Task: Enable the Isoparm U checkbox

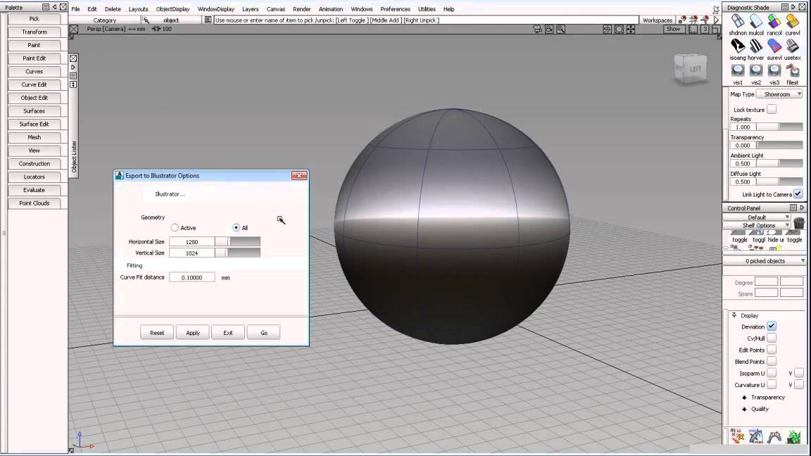Action: [771, 373]
